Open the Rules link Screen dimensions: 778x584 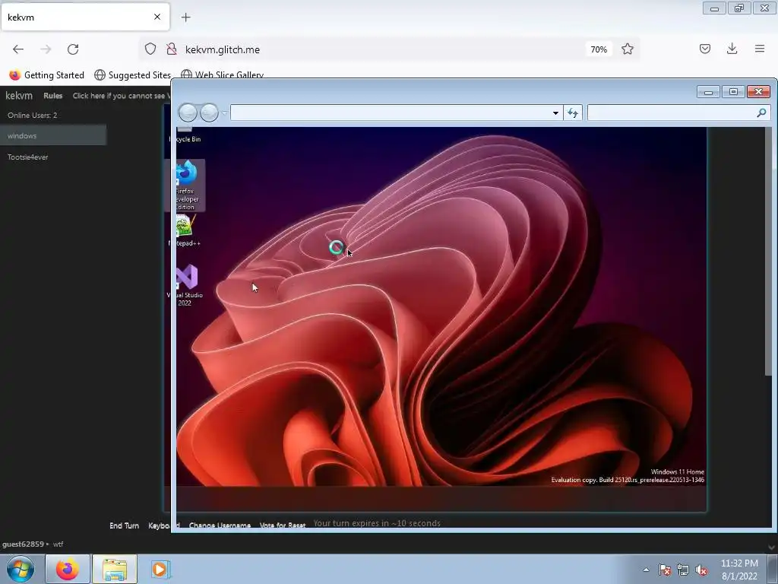(52, 96)
